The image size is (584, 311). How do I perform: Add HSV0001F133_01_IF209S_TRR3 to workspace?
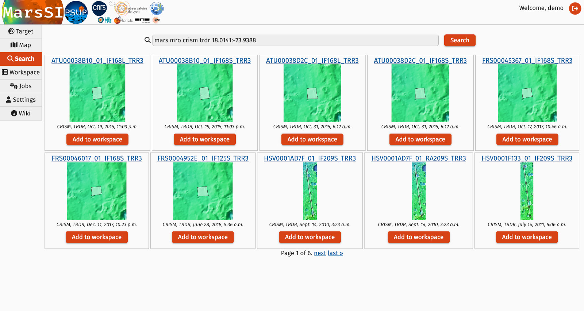pyautogui.click(x=527, y=237)
